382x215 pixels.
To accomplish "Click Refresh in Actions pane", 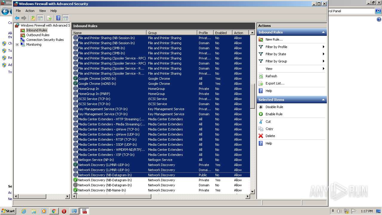I will (x=271, y=76).
